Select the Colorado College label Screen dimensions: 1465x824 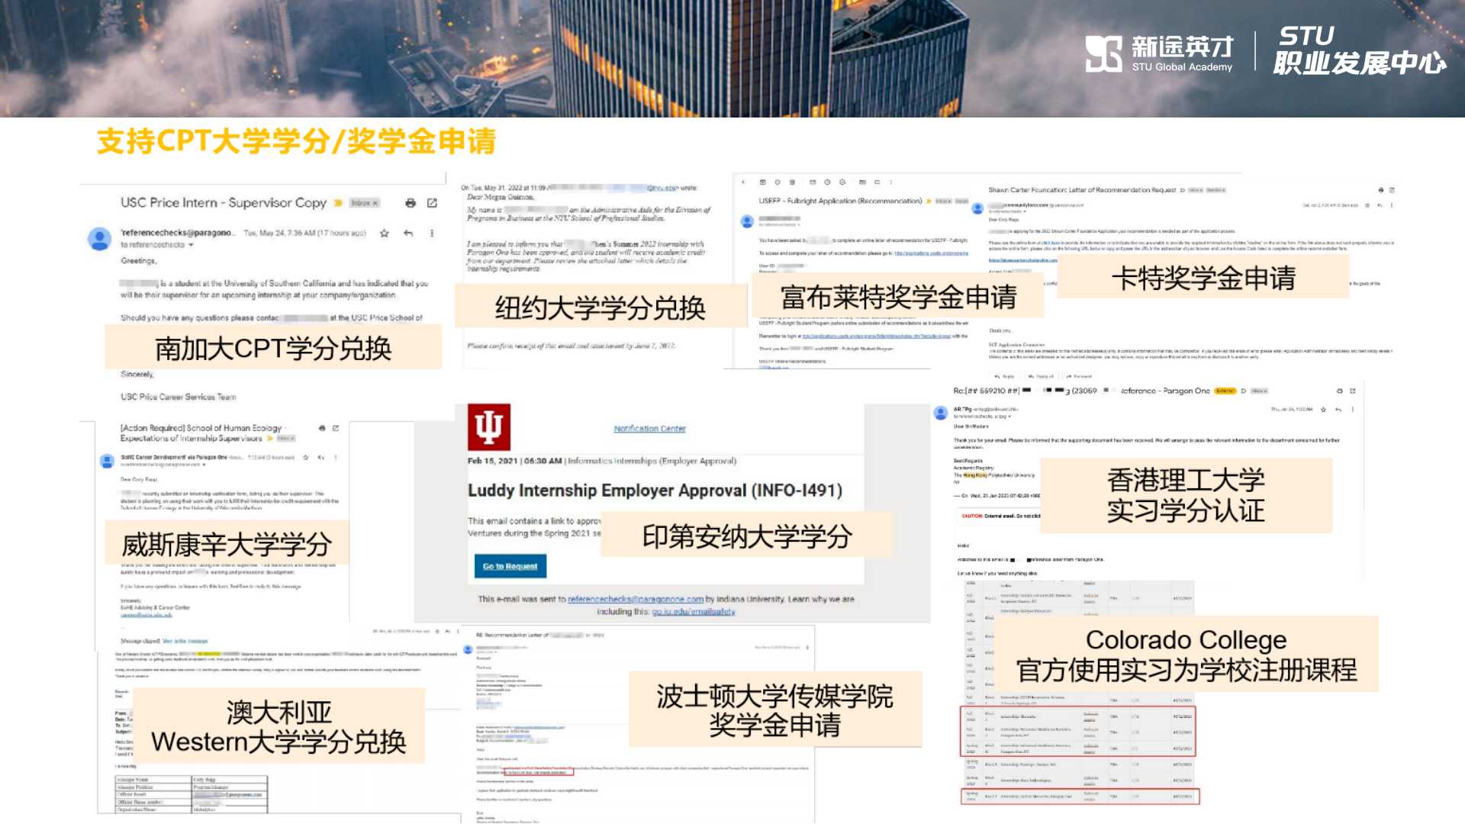click(1186, 655)
